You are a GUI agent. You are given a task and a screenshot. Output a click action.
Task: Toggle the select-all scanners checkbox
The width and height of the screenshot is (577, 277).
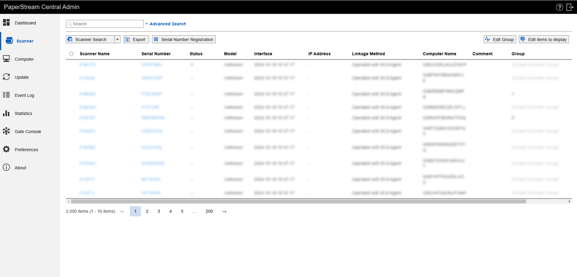(x=71, y=54)
